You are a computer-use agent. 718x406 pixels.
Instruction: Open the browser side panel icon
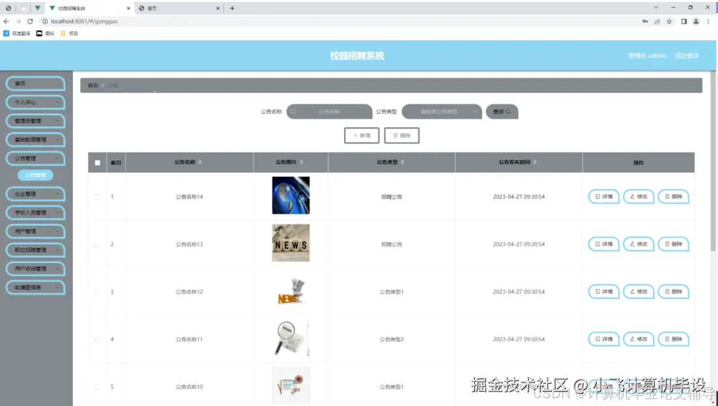click(684, 22)
